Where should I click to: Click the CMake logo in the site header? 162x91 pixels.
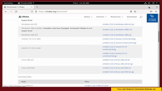click(24, 17)
